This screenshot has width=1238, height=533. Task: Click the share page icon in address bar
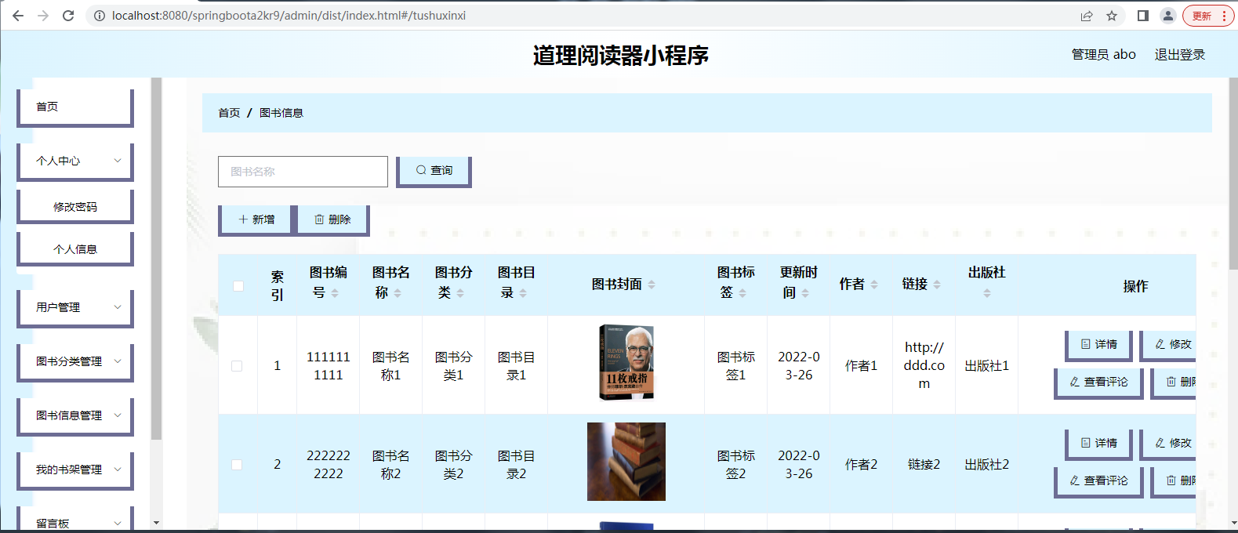[x=1087, y=16]
